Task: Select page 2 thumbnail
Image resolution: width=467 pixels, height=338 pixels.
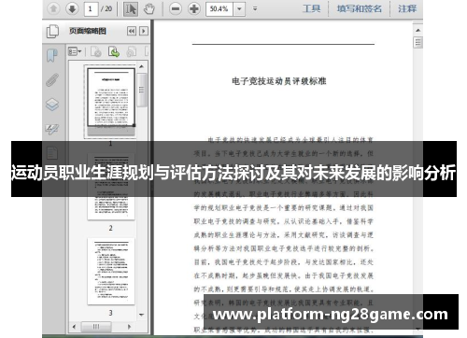Action: click(111, 187)
